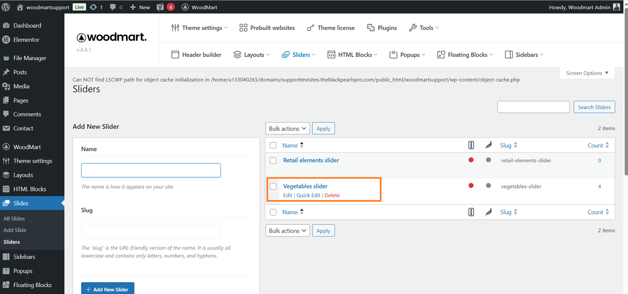Click the plus New button in admin bar
This screenshot has width=628, height=294.
tap(140, 7)
